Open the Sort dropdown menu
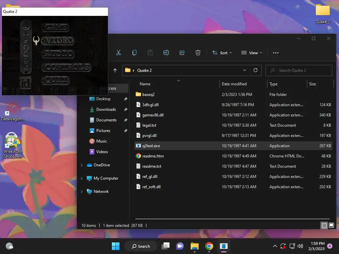The image size is (339, 254). 222,53
